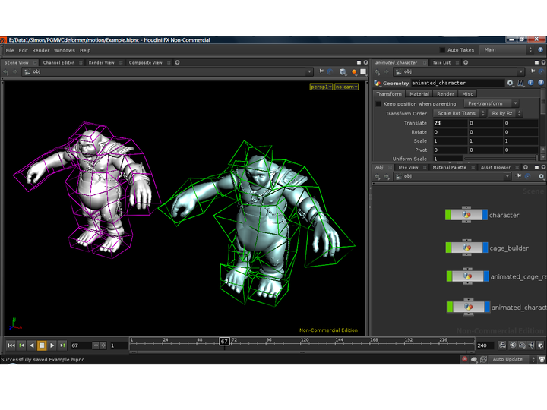The image size is (547, 410).
Task: Click the orange sphere render icon in scene view
Action: 354,72
